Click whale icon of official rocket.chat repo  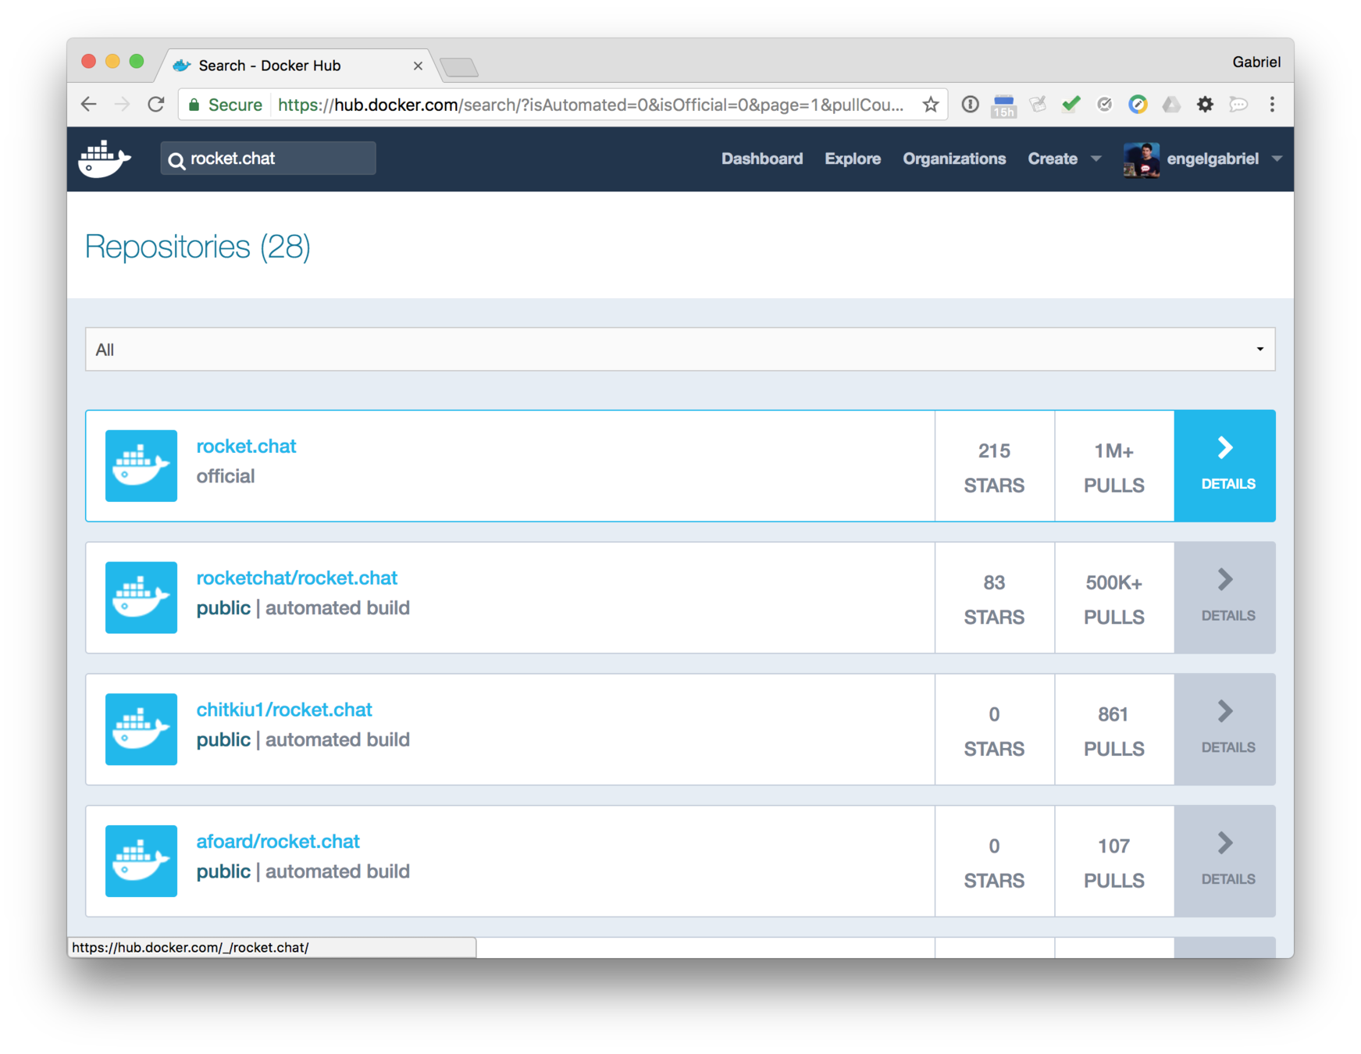click(141, 465)
